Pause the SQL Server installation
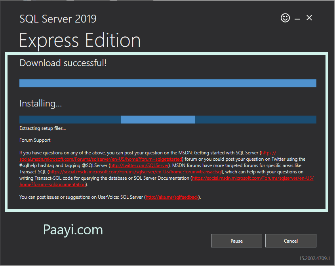 (x=236, y=241)
